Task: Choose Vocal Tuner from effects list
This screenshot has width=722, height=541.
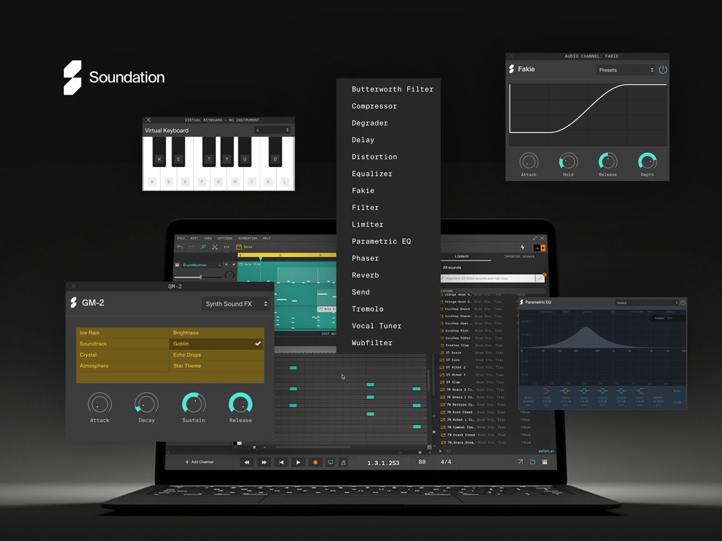Action: [377, 326]
